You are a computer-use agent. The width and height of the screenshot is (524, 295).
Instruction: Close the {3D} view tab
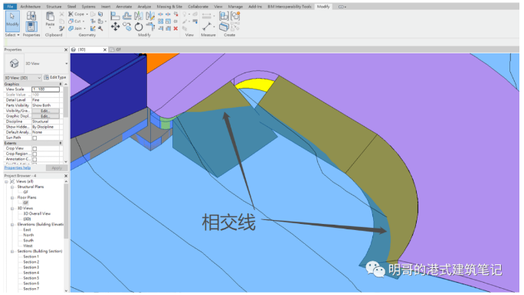click(105, 50)
